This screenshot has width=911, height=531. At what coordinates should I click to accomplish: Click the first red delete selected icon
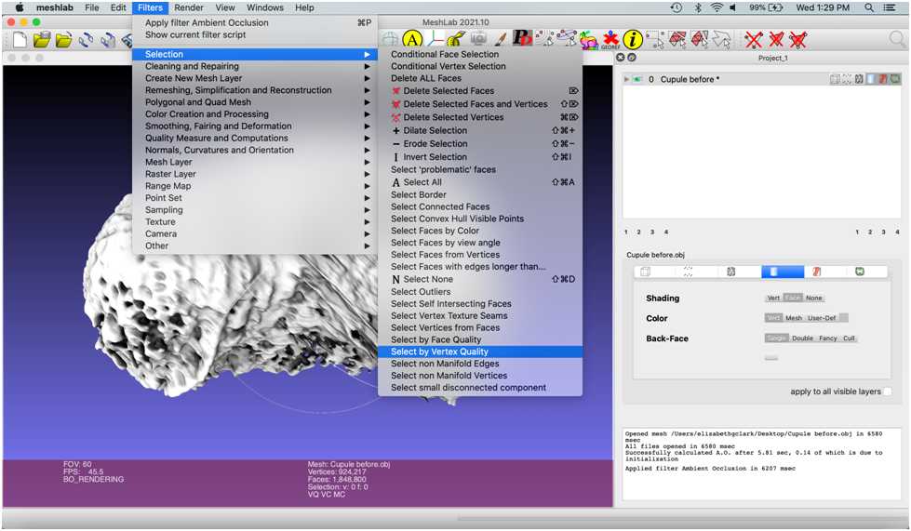(x=754, y=39)
